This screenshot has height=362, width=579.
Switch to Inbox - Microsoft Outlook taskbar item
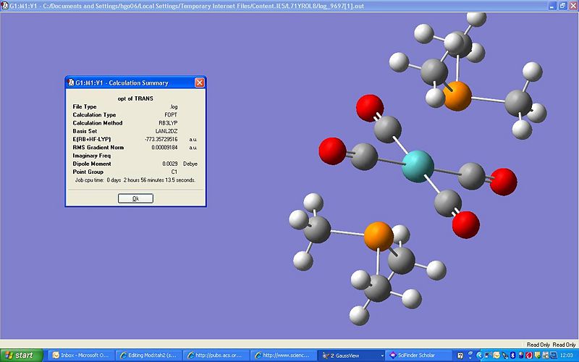tap(83, 355)
